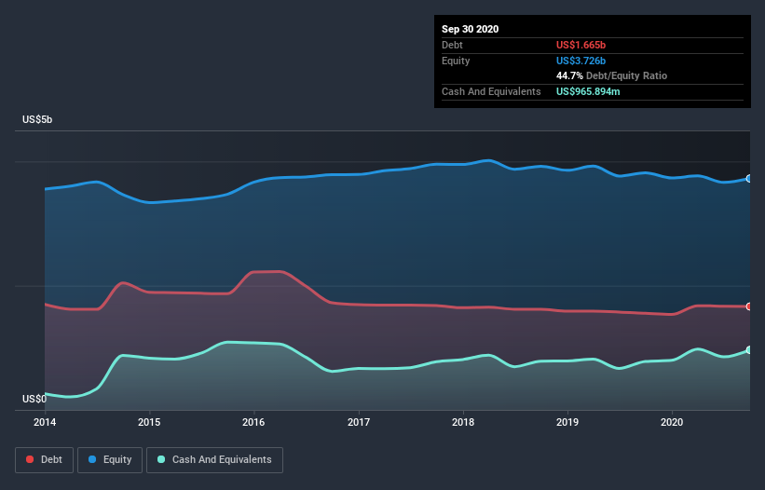The width and height of the screenshot is (765, 490).
Task: Click the 44.7% Debt/Equity Ratio text
Action: pos(612,75)
